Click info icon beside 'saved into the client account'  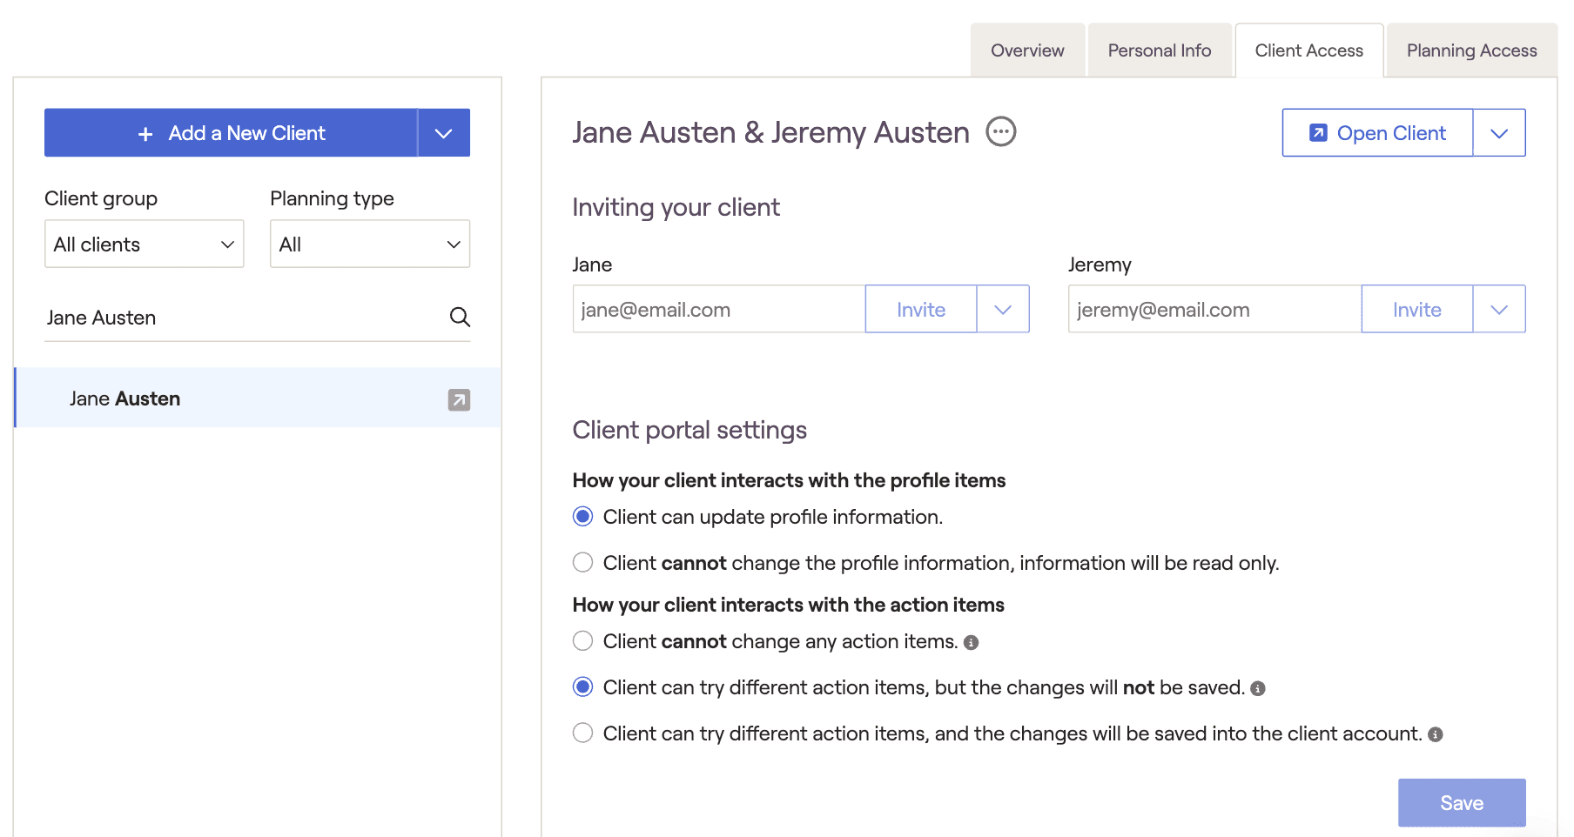[x=1436, y=735]
